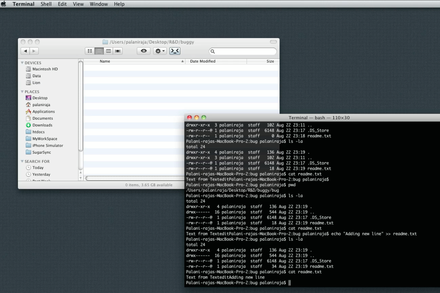Collapse the SEARCH FOR sidebar section
Screen dimensions: 440x293
22,161
